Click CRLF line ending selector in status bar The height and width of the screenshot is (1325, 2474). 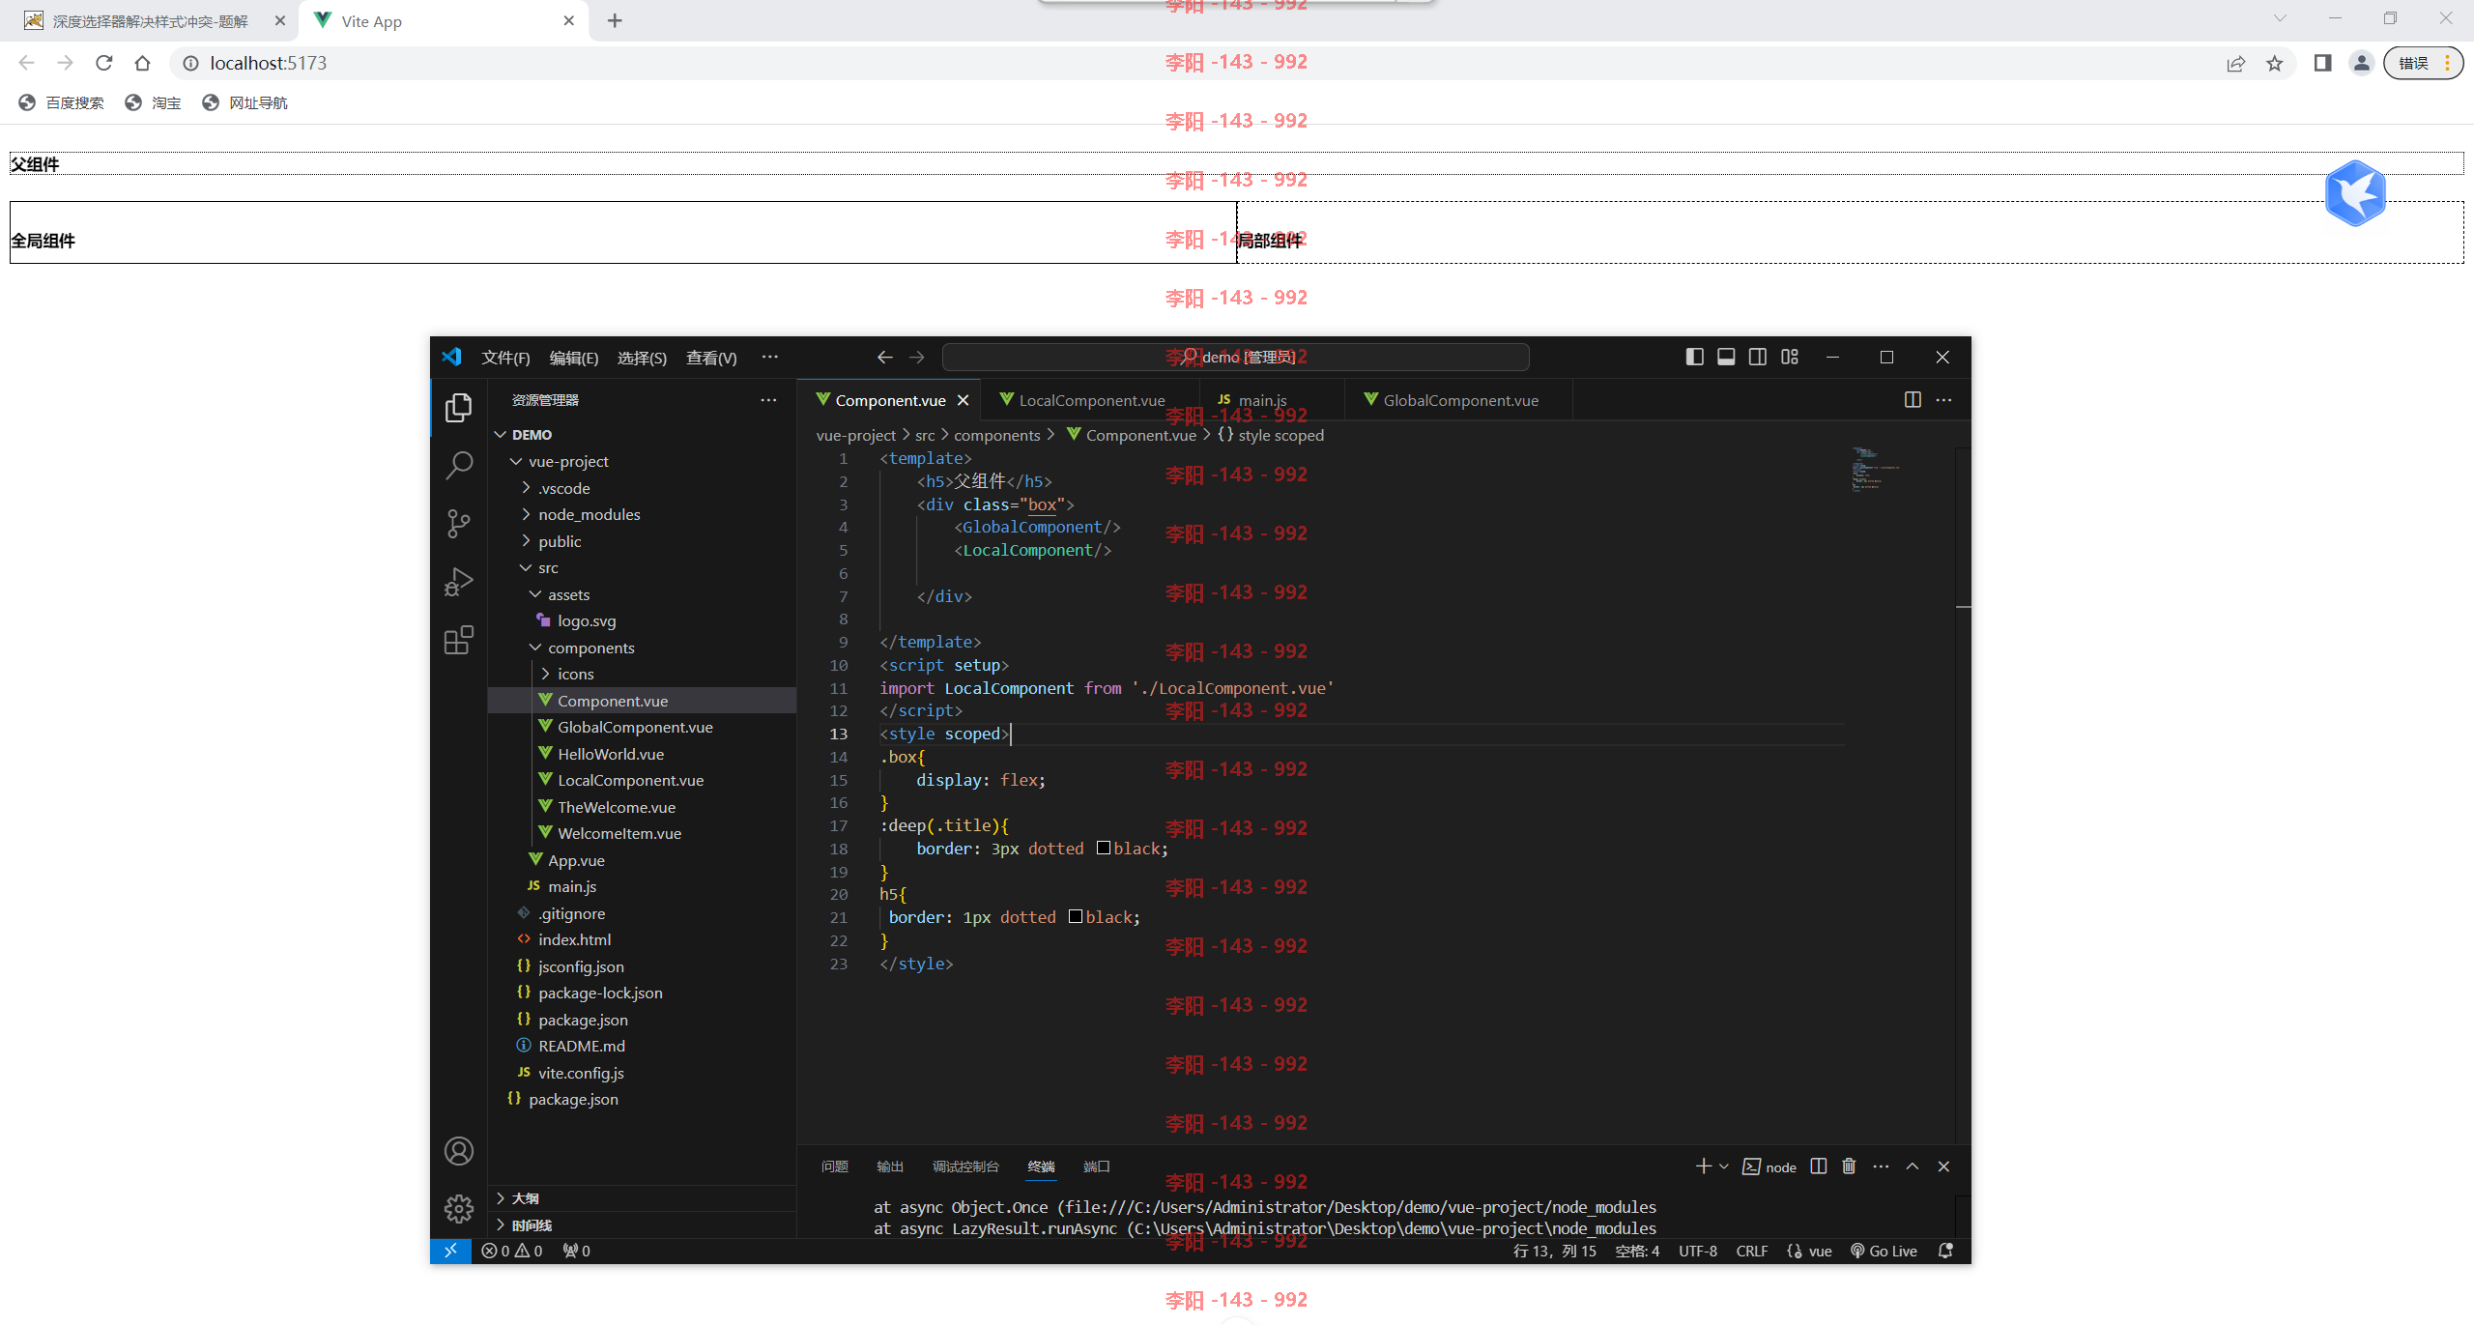[1751, 1251]
